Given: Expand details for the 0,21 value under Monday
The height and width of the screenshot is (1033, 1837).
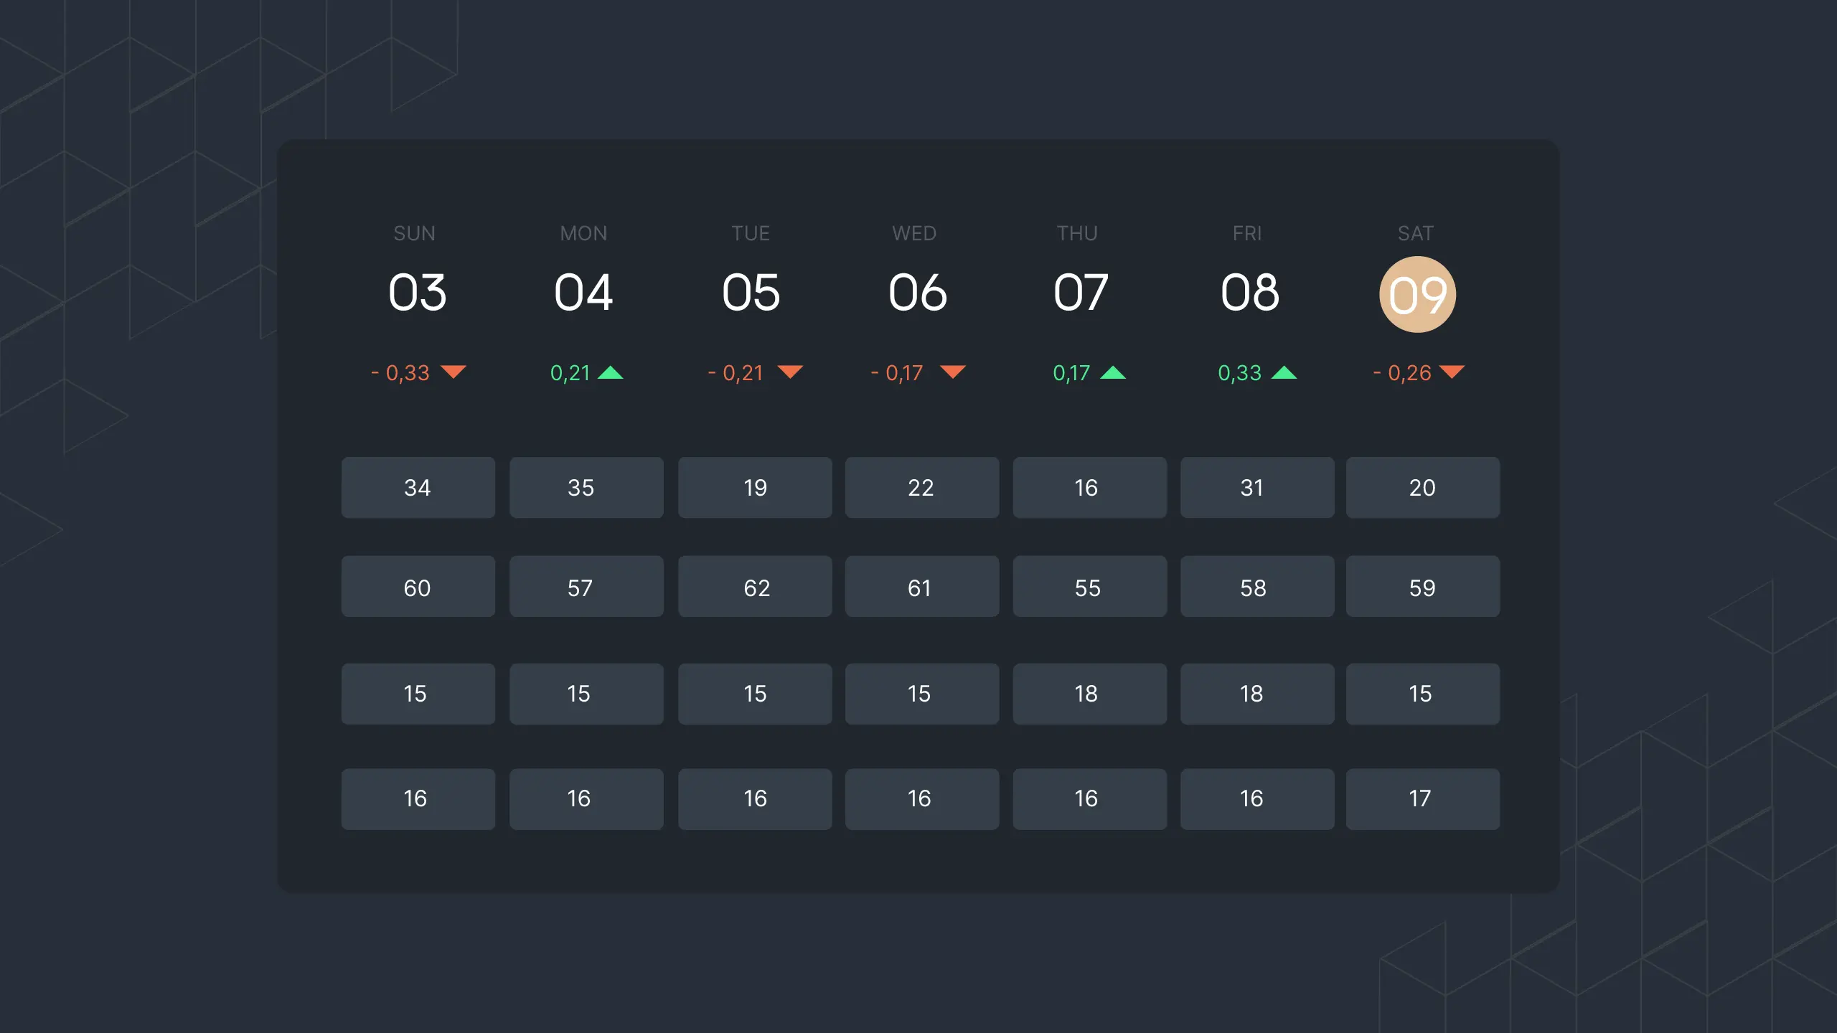Looking at the screenshot, I should (x=569, y=373).
